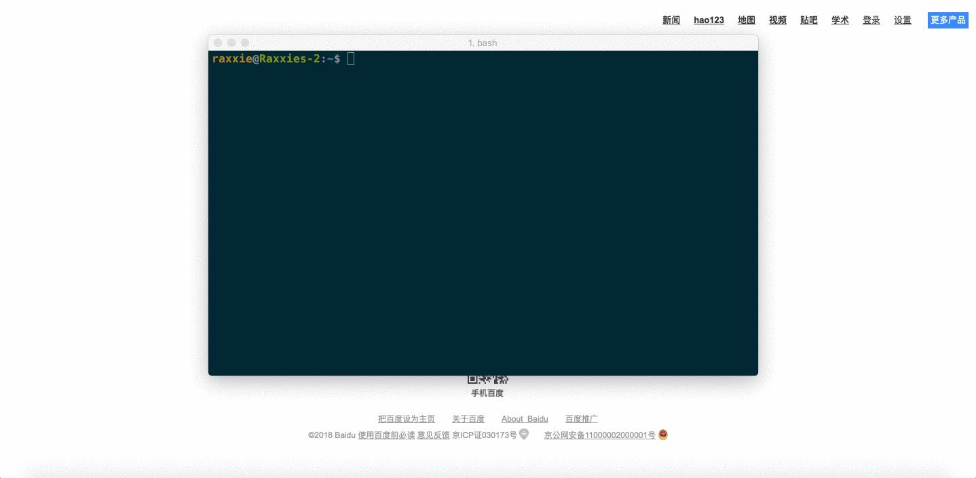
Task: Click the 意见反馈 feedback link
Action: (432, 435)
